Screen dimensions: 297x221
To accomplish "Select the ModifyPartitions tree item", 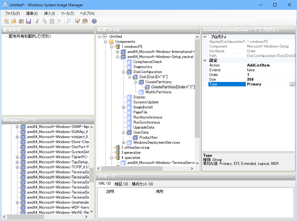I will [158, 92].
